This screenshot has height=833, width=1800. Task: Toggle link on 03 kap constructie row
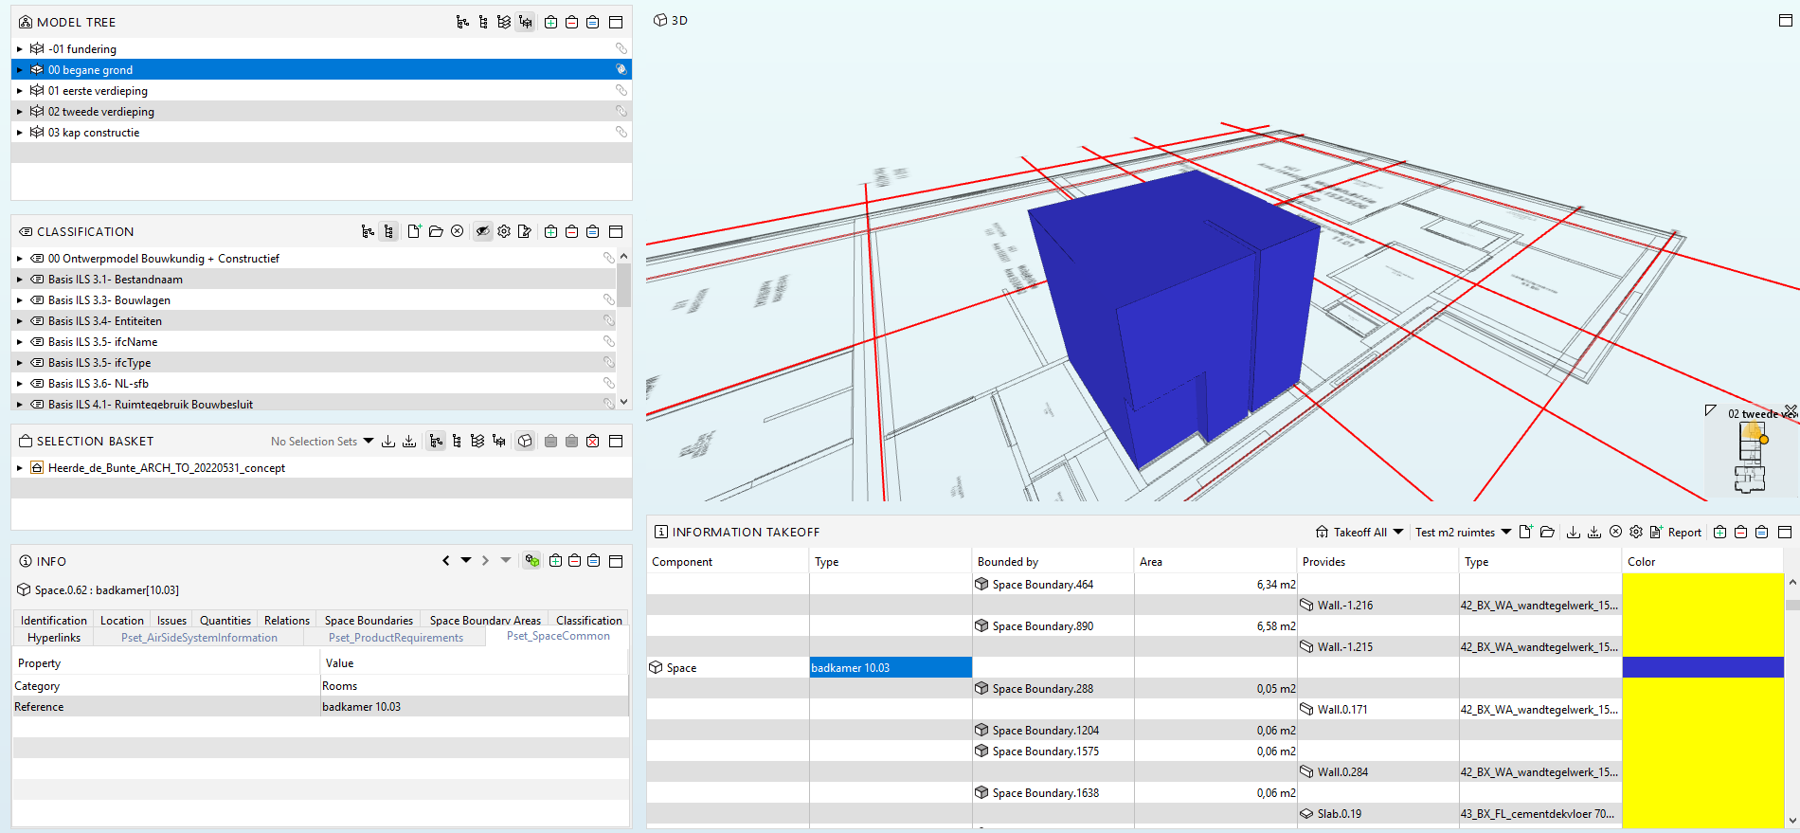(x=621, y=132)
